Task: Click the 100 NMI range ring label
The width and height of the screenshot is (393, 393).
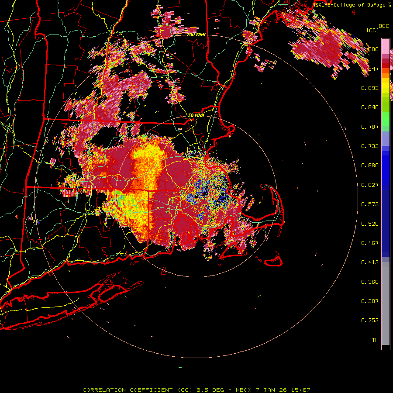Action: coord(196,34)
